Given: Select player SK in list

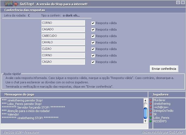Looking at the screenshot, I should point(155,114).
